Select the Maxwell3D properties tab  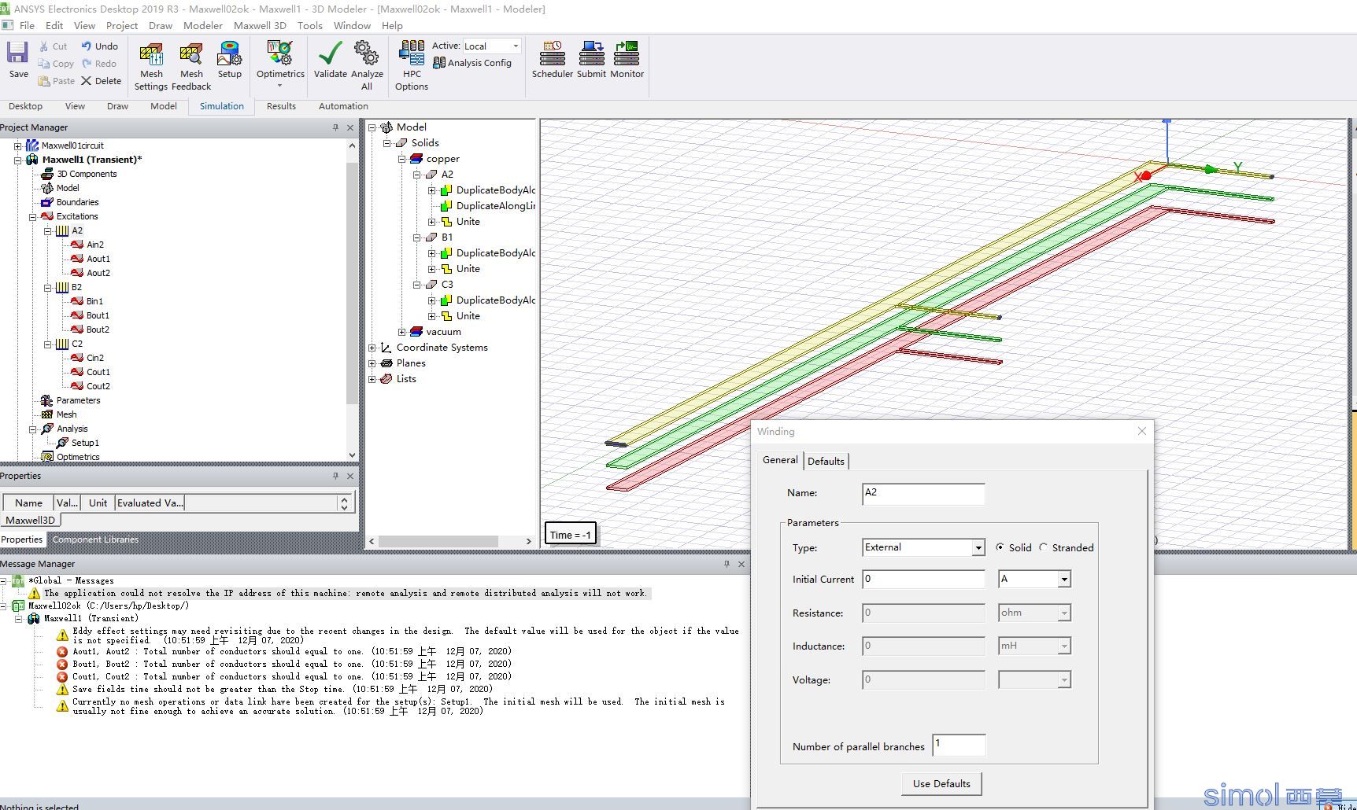pyautogui.click(x=30, y=520)
